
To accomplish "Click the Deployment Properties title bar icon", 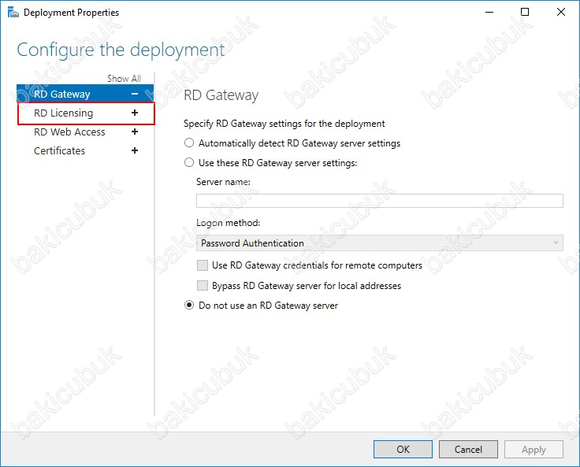I will [13, 13].
